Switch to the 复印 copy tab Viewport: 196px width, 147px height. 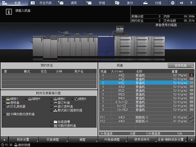coord(126,3)
